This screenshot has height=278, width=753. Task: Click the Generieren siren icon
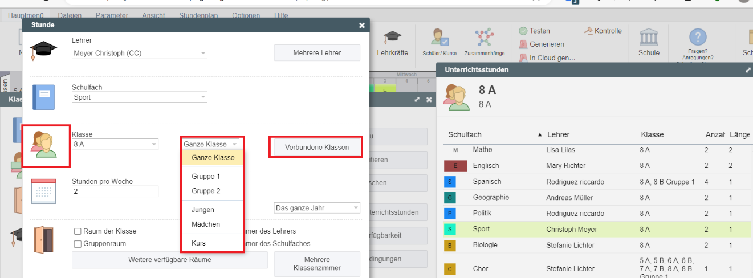523,44
